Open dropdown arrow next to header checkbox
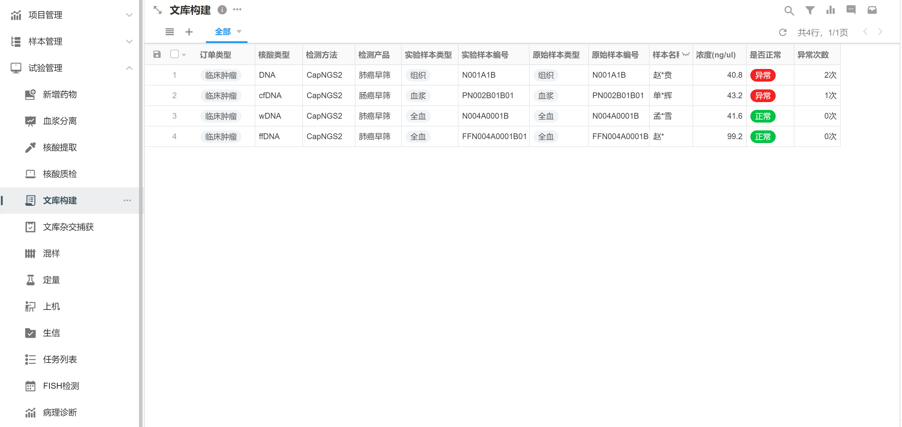The image size is (902, 427). pyautogui.click(x=184, y=55)
